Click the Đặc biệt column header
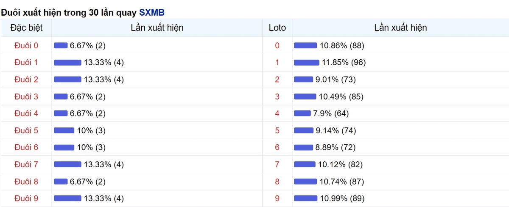Image resolution: width=509 pixels, height=207 pixels. [26, 28]
